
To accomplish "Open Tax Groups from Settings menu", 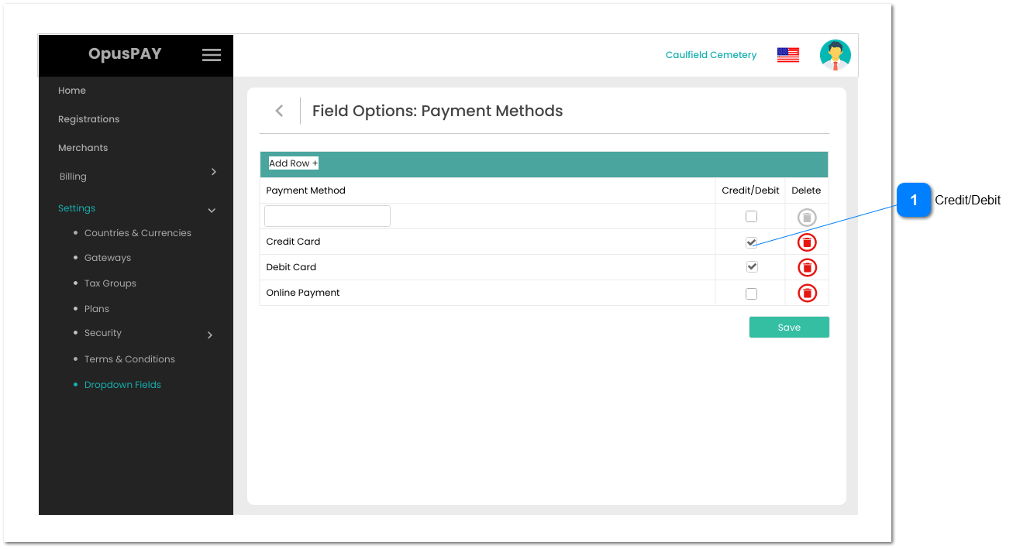I will click(109, 283).
